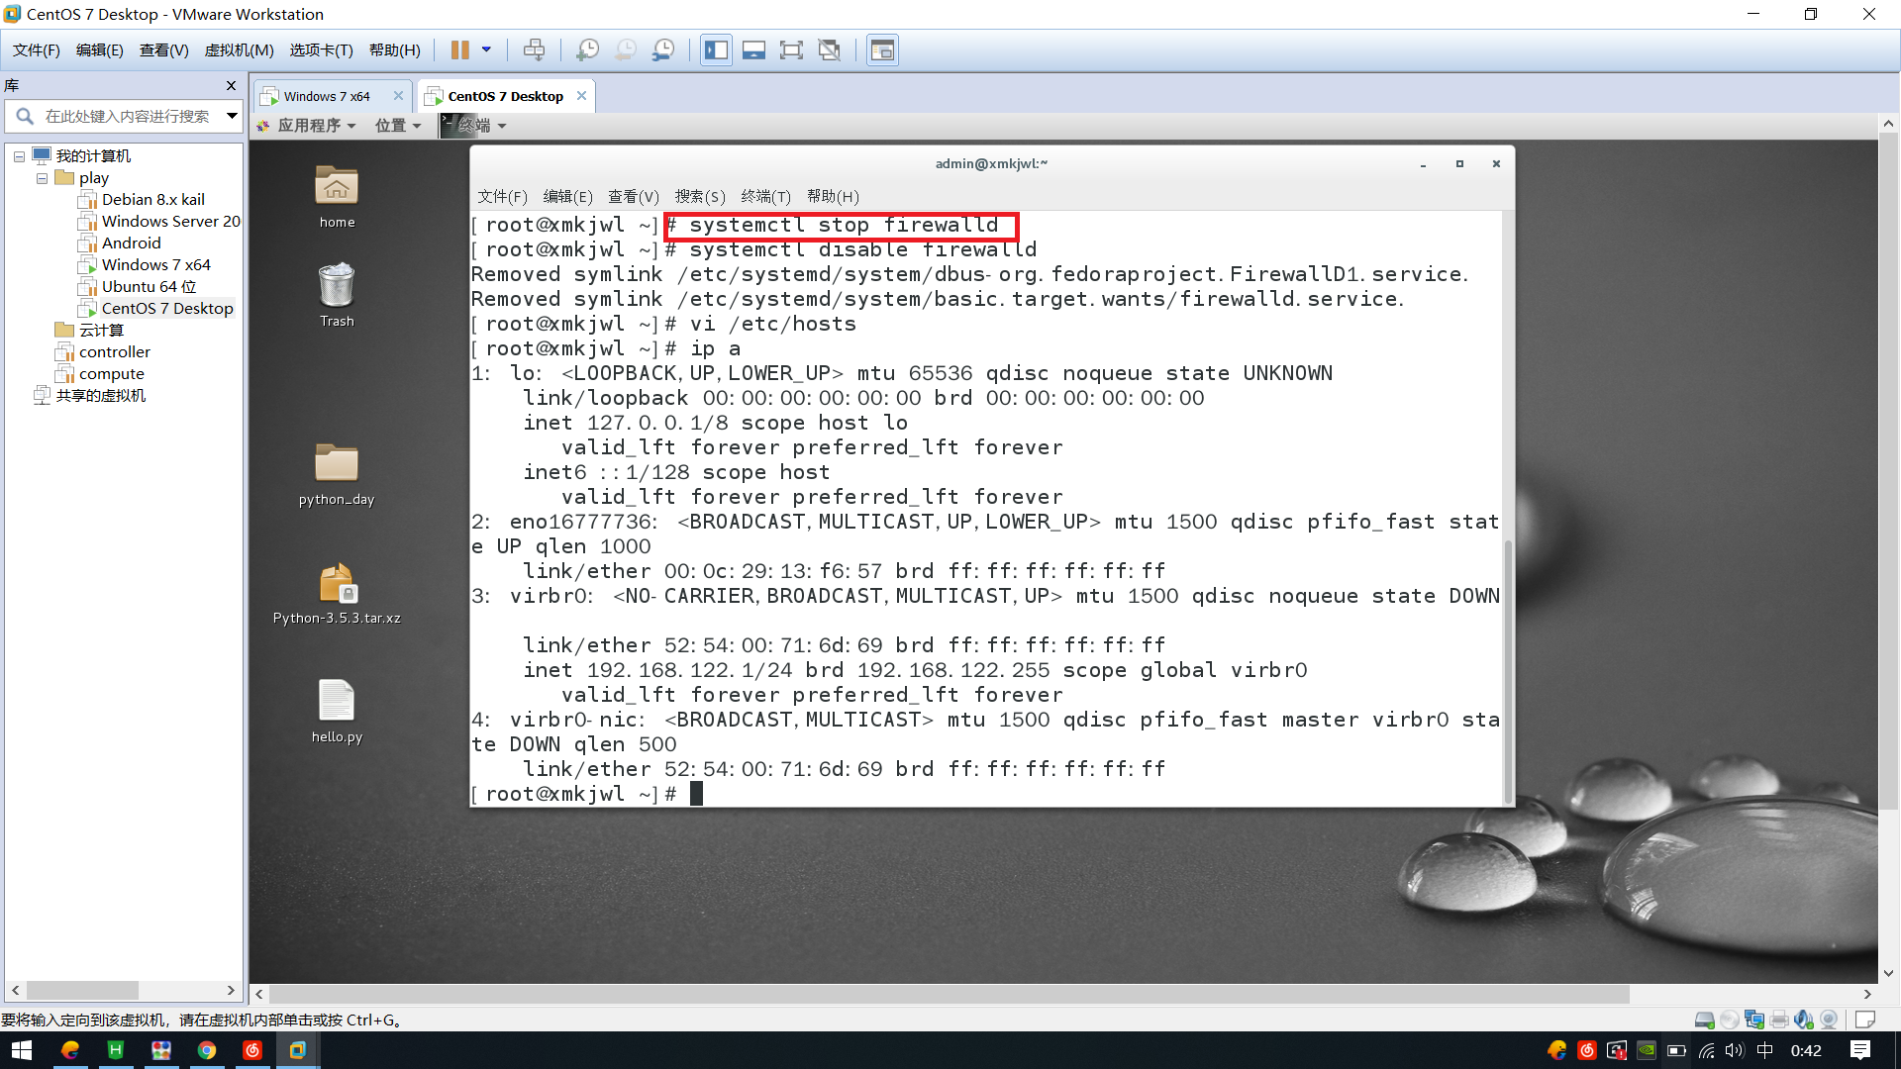The height and width of the screenshot is (1069, 1901).
Task: Select Debian 8.x kail virtual machine
Action: 153,200
